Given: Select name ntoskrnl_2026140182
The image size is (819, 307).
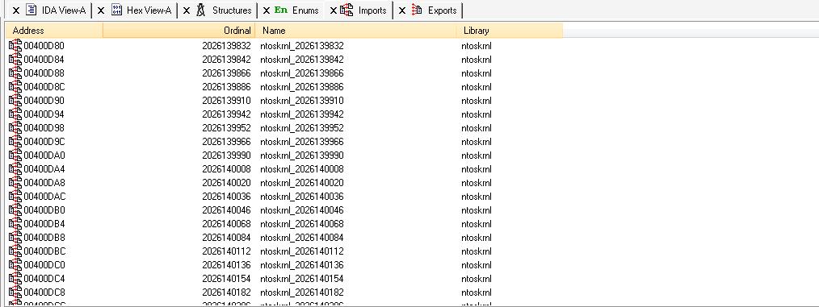Looking at the screenshot, I should pyautogui.click(x=302, y=292).
